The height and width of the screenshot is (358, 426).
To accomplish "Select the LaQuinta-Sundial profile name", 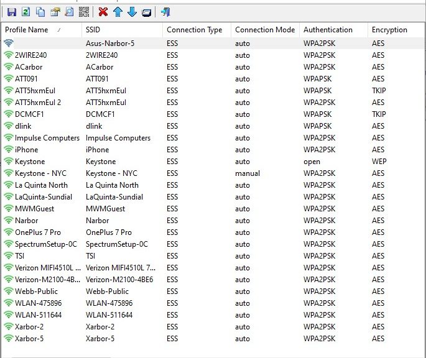I will click(x=44, y=197).
